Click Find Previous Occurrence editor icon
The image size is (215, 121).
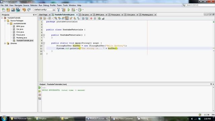coord(59,18)
